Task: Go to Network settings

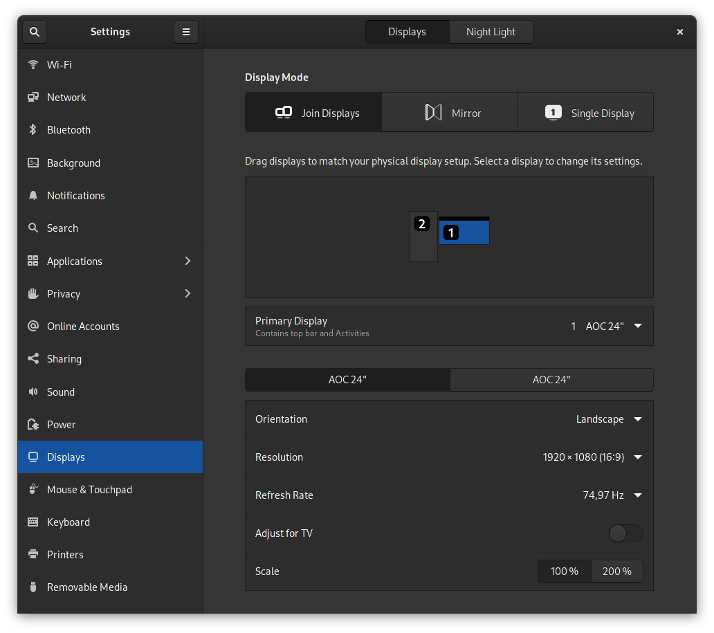Action: click(x=110, y=97)
